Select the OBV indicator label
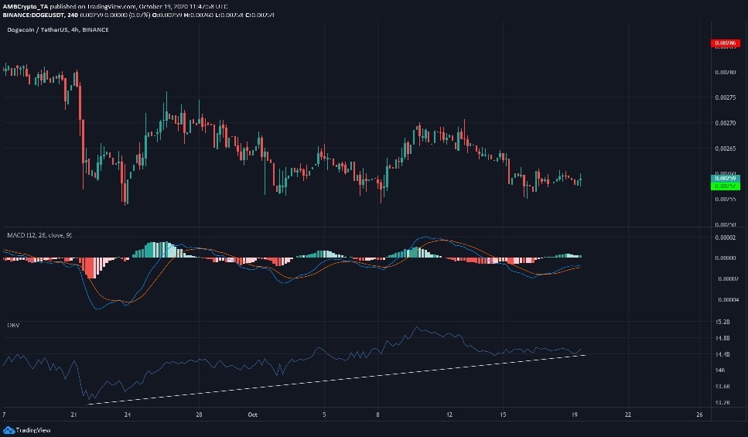This screenshot has width=748, height=437. pyautogui.click(x=13, y=325)
